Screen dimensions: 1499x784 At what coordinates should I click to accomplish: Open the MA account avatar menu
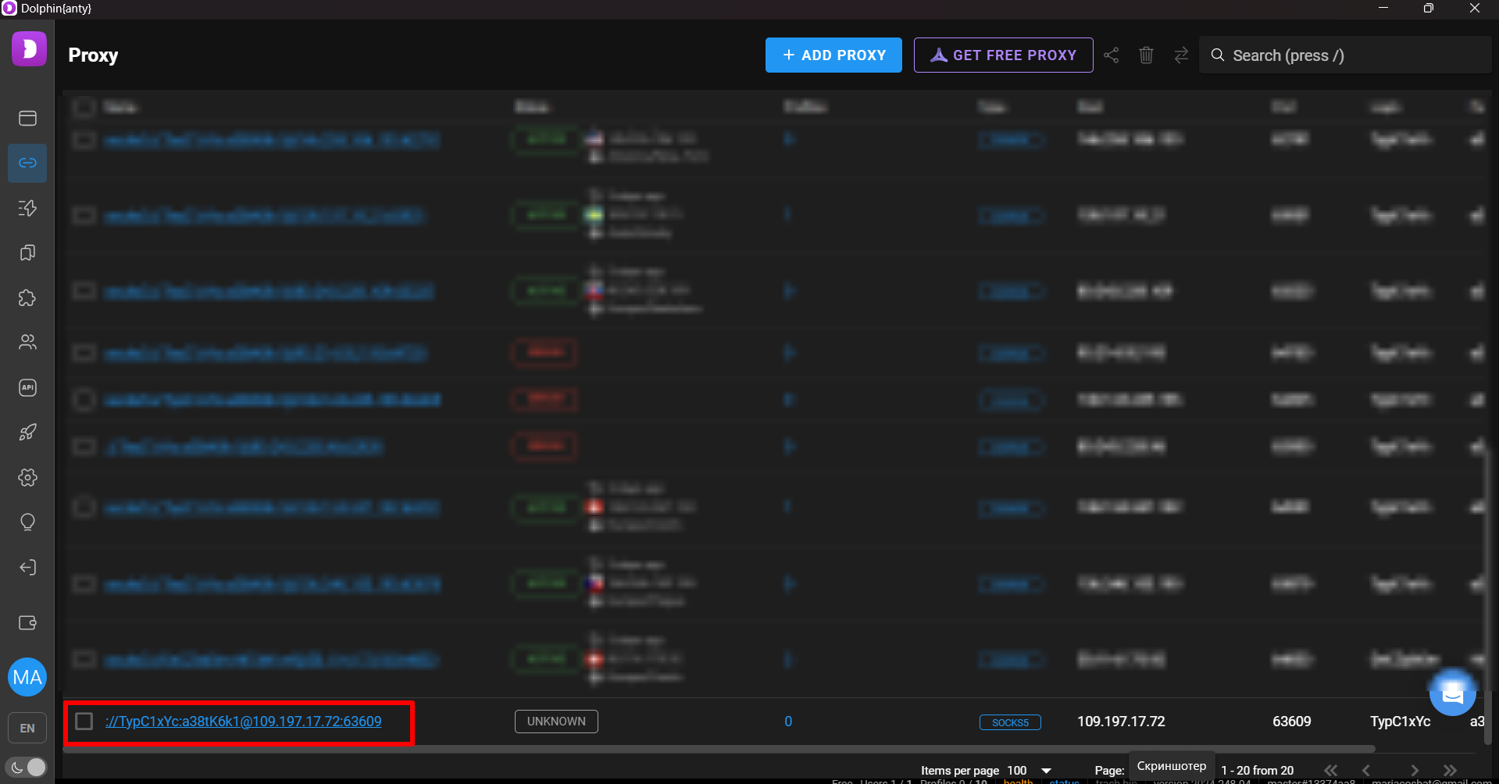tap(27, 677)
